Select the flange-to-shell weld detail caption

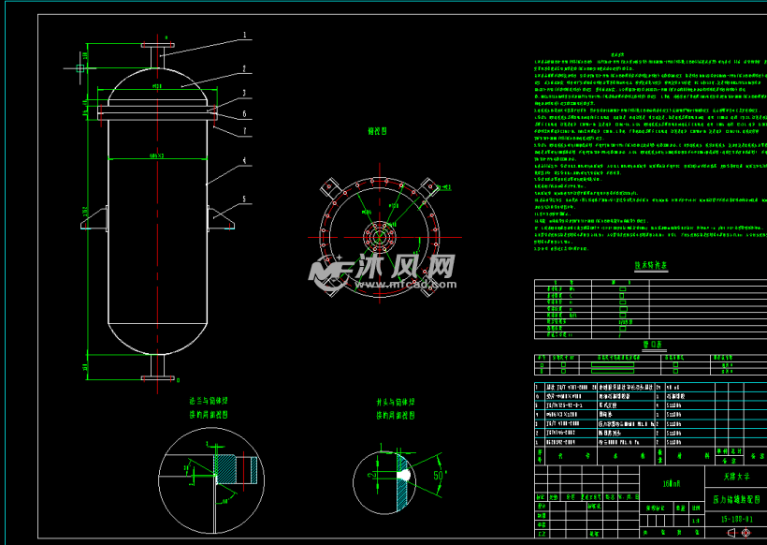[x=209, y=407]
